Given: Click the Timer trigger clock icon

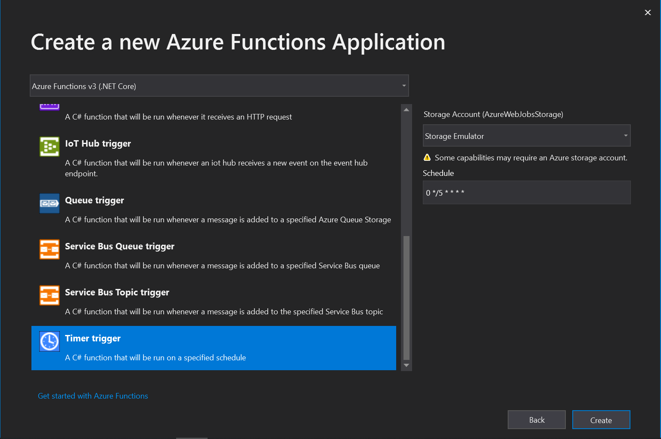Looking at the screenshot, I should tap(50, 341).
